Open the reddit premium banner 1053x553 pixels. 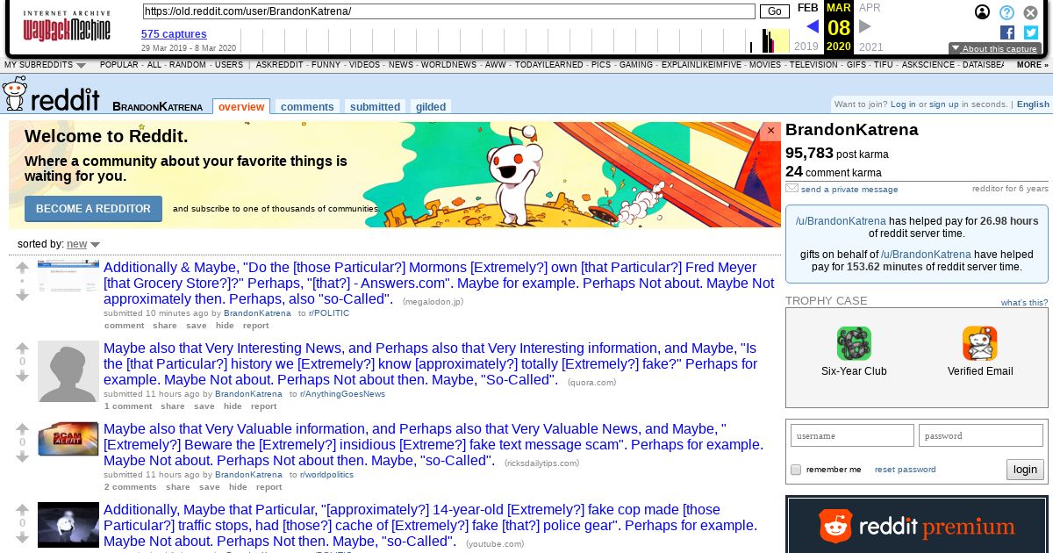tap(917, 525)
